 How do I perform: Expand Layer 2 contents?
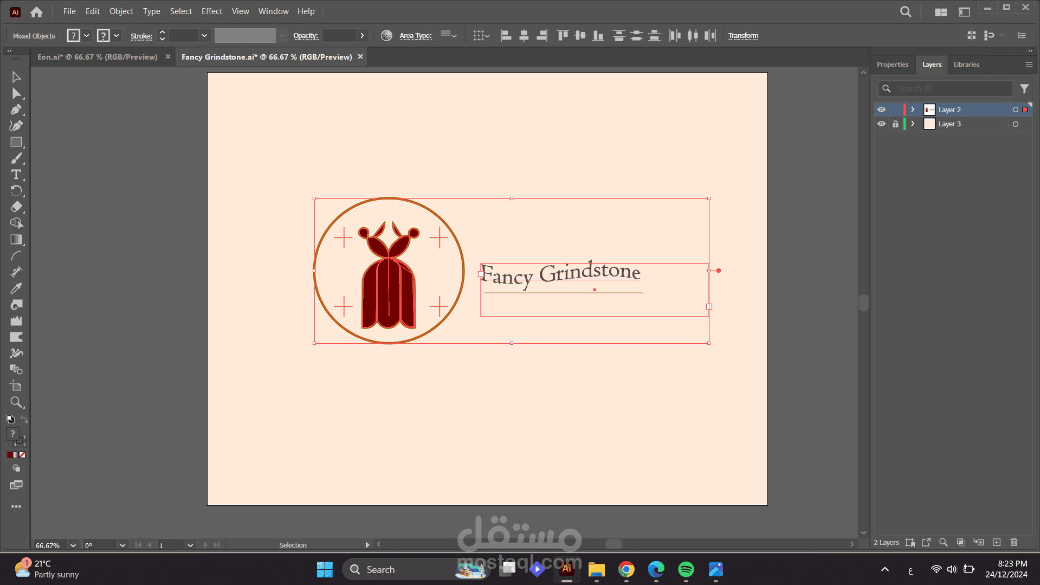click(913, 110)
